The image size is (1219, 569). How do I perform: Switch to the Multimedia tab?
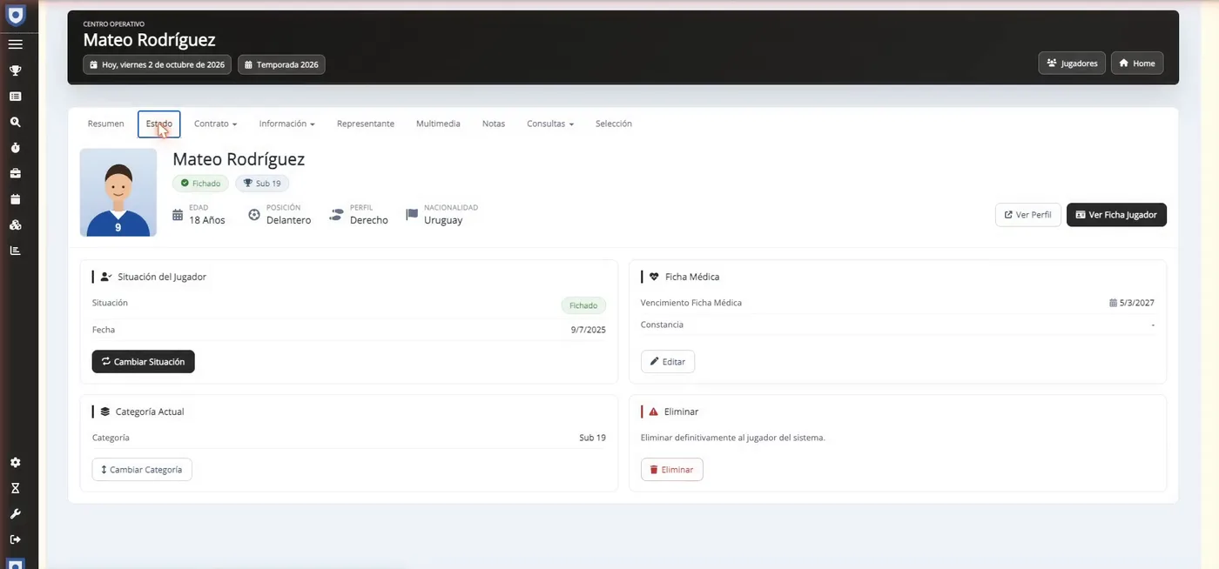438,124
